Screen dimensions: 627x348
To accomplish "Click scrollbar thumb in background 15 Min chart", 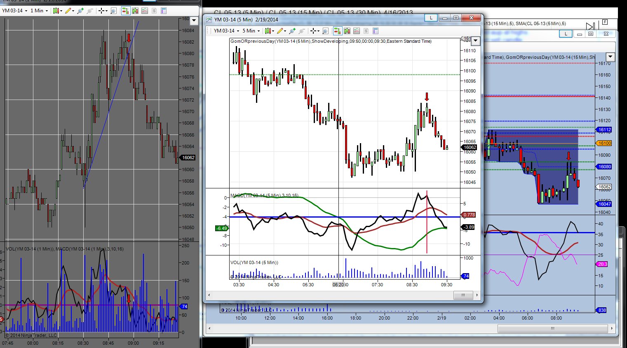I will (x=553, y=328).
